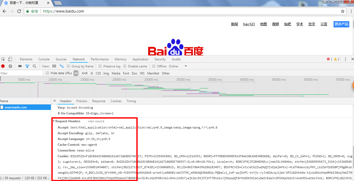Image resolution: width=354 pixels, height=181 pixels.
Task: Click the yellow warning count indicator
Action: [x=337, y=59]
